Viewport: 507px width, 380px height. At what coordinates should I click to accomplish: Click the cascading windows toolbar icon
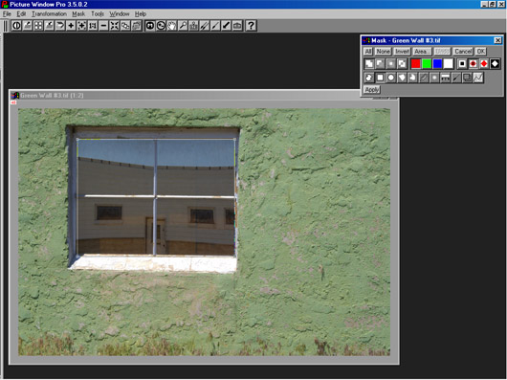coord(137,26)
